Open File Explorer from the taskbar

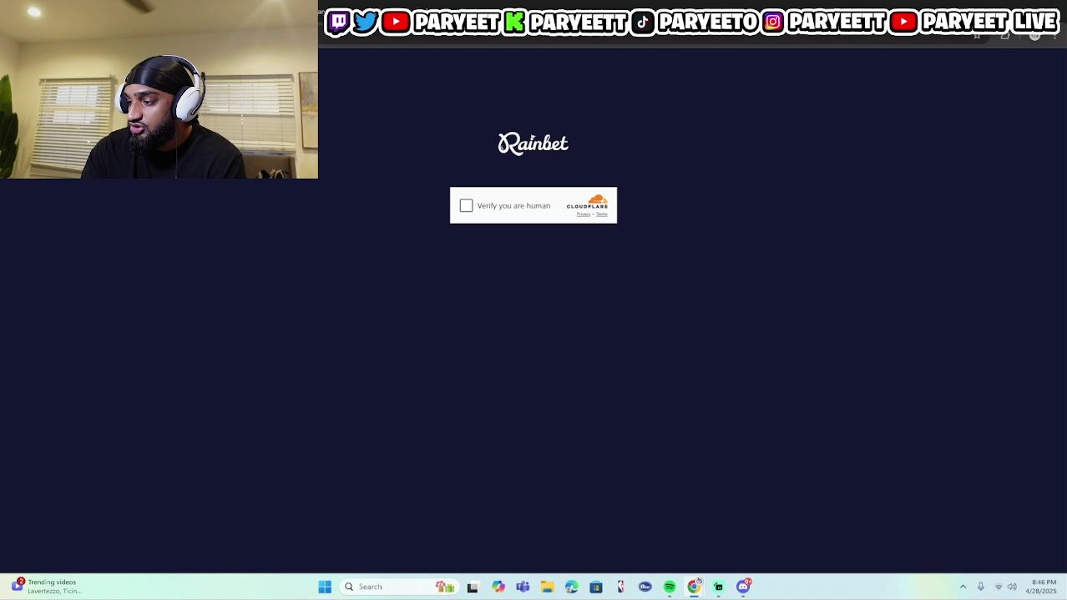(x=547, y=587)
